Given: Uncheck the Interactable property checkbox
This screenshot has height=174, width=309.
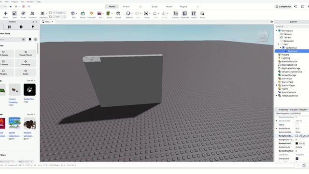Looking at the screenshot, I should pyautogui.click(x=297, y=159).
